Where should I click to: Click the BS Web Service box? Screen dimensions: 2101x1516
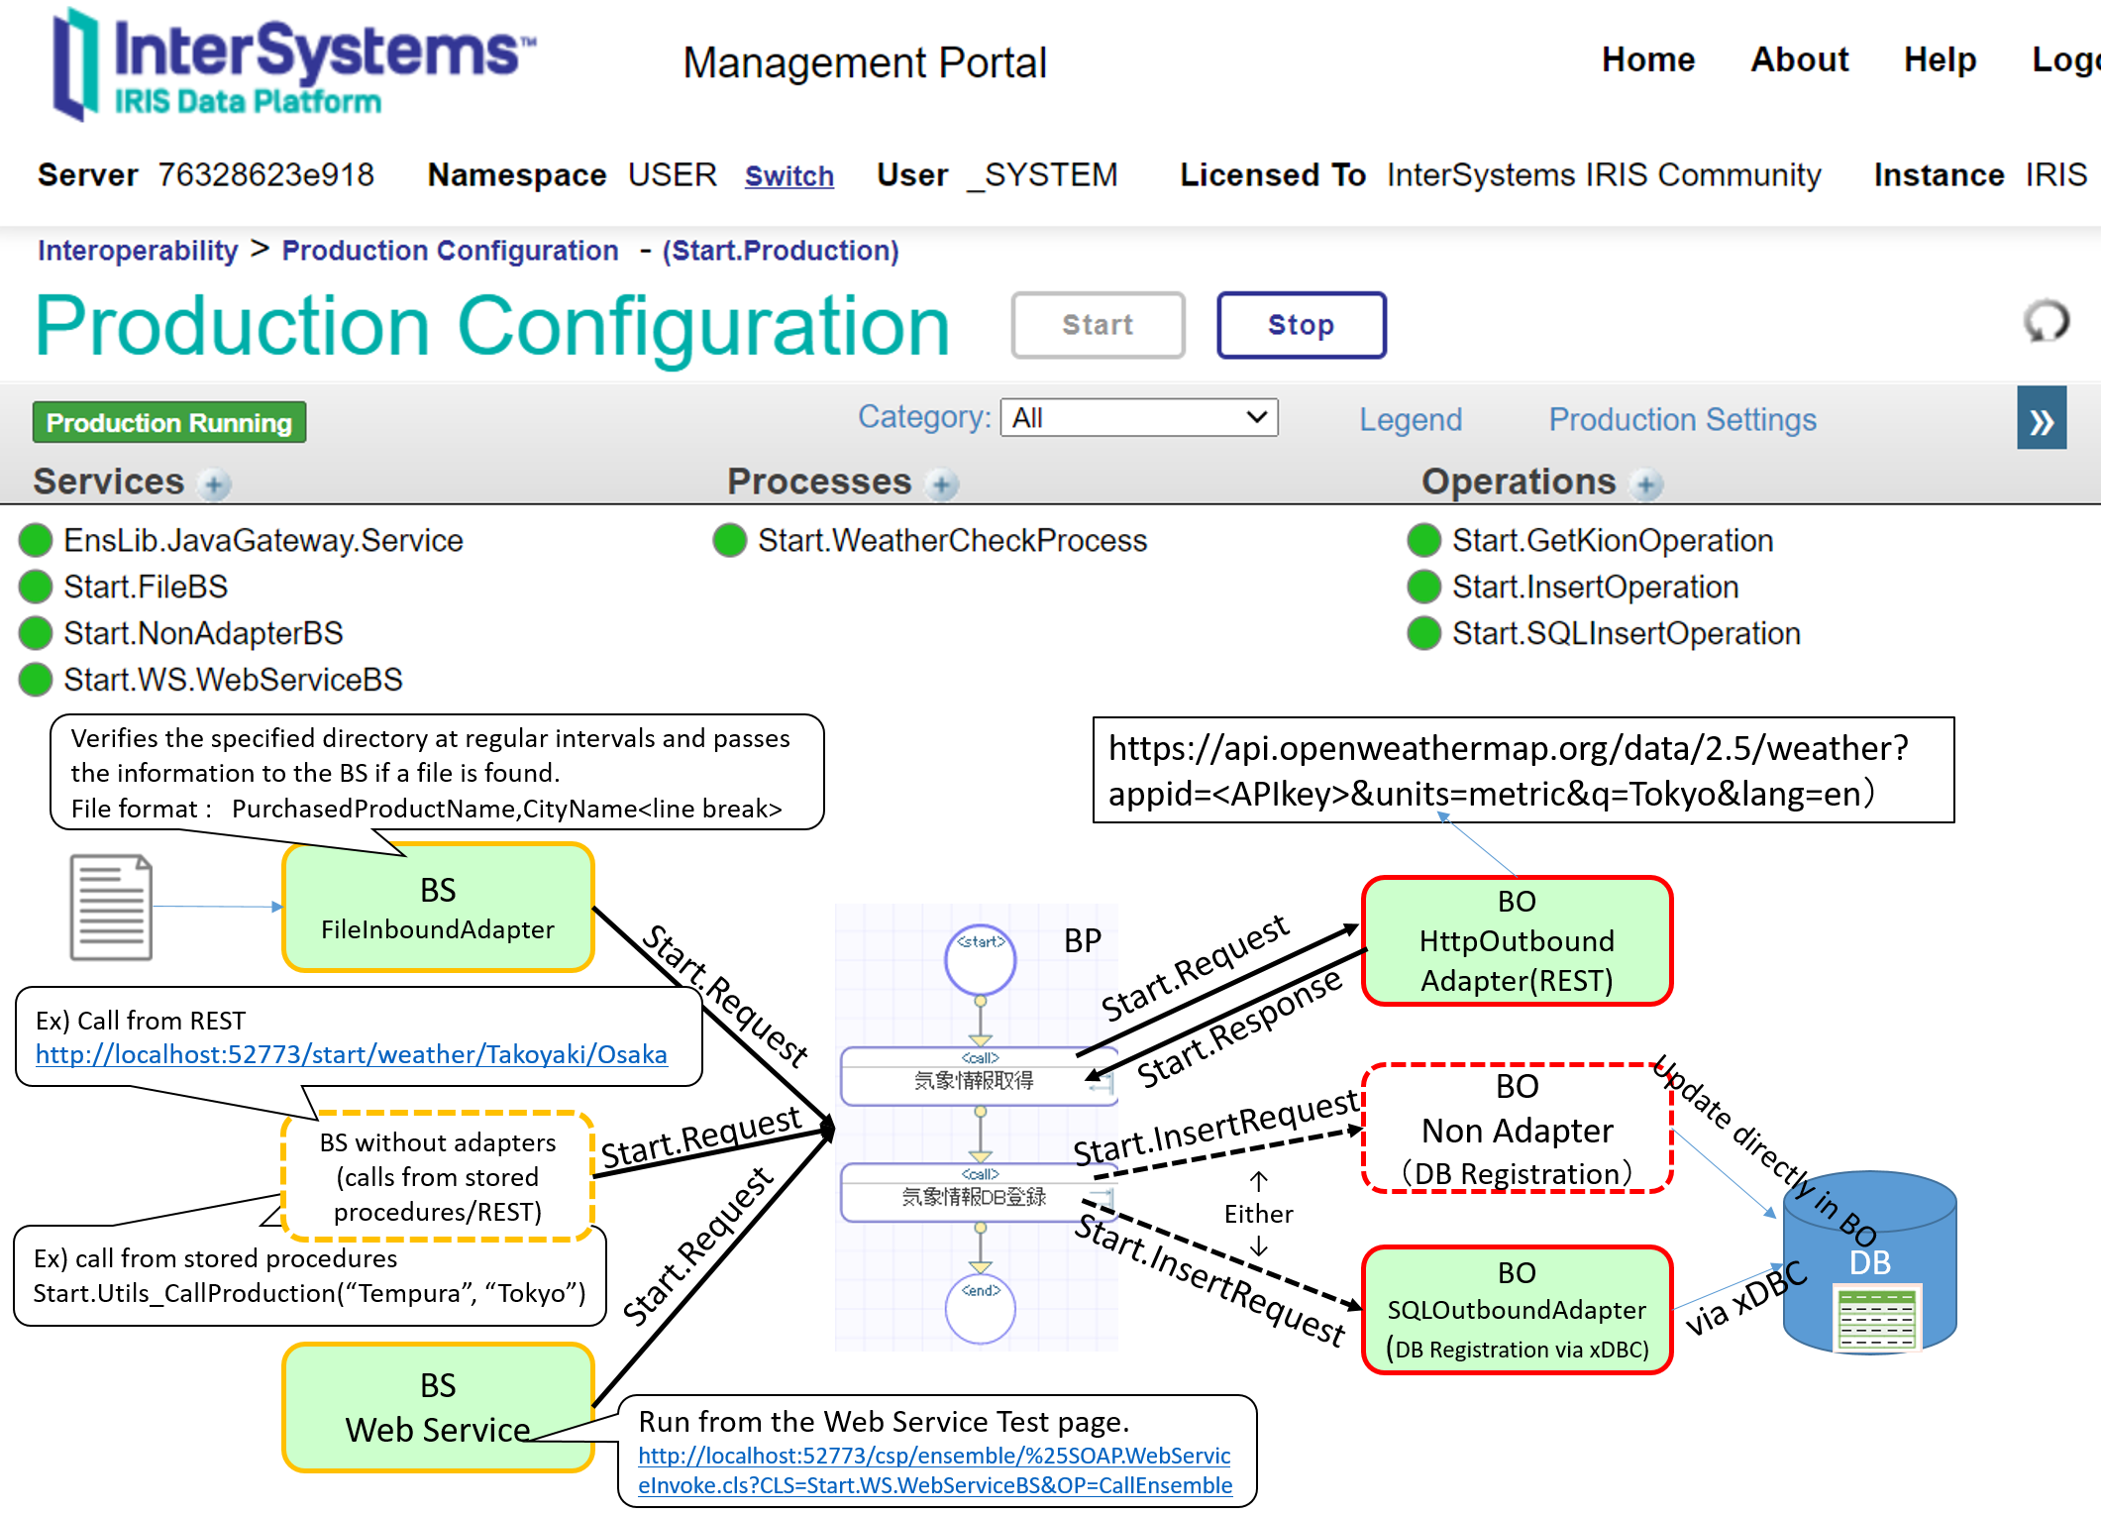(438, 1407)
